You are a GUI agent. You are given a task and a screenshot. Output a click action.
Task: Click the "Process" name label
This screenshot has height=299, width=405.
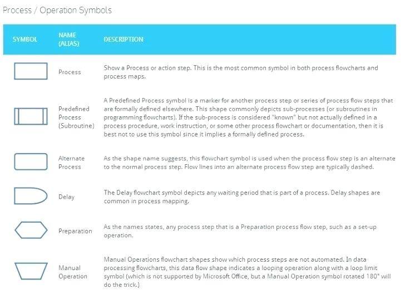[70, 72]
